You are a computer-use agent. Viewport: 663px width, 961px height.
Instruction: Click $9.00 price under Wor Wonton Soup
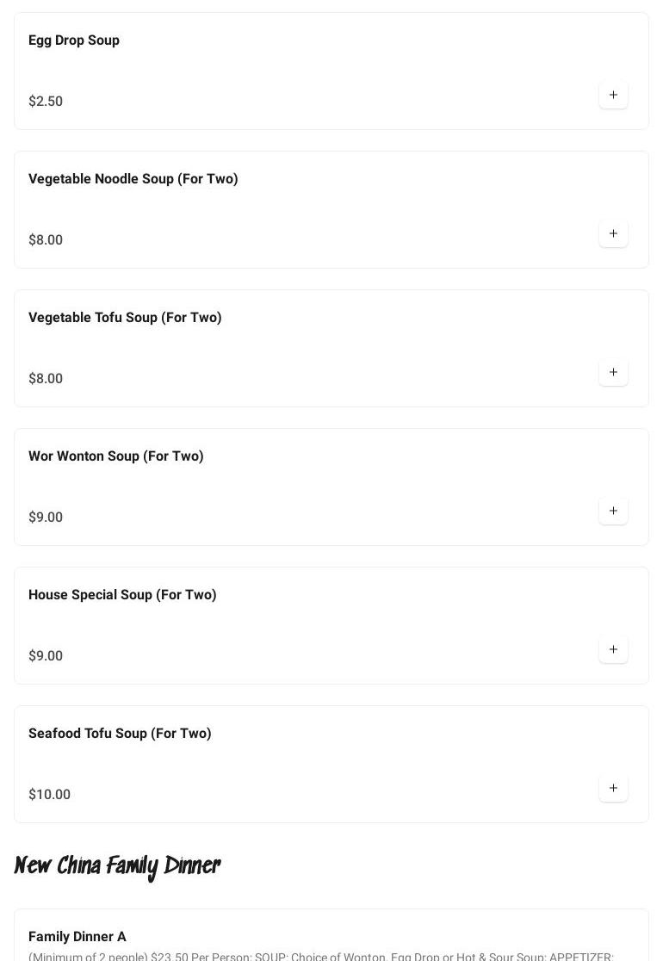tap(46, 518)
